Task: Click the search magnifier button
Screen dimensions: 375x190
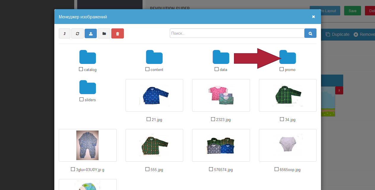Action: click(x=310, y=33)
